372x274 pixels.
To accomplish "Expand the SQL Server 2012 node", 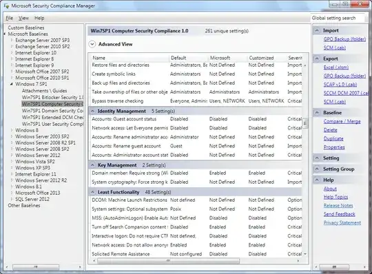I will [x=12, y=199].
